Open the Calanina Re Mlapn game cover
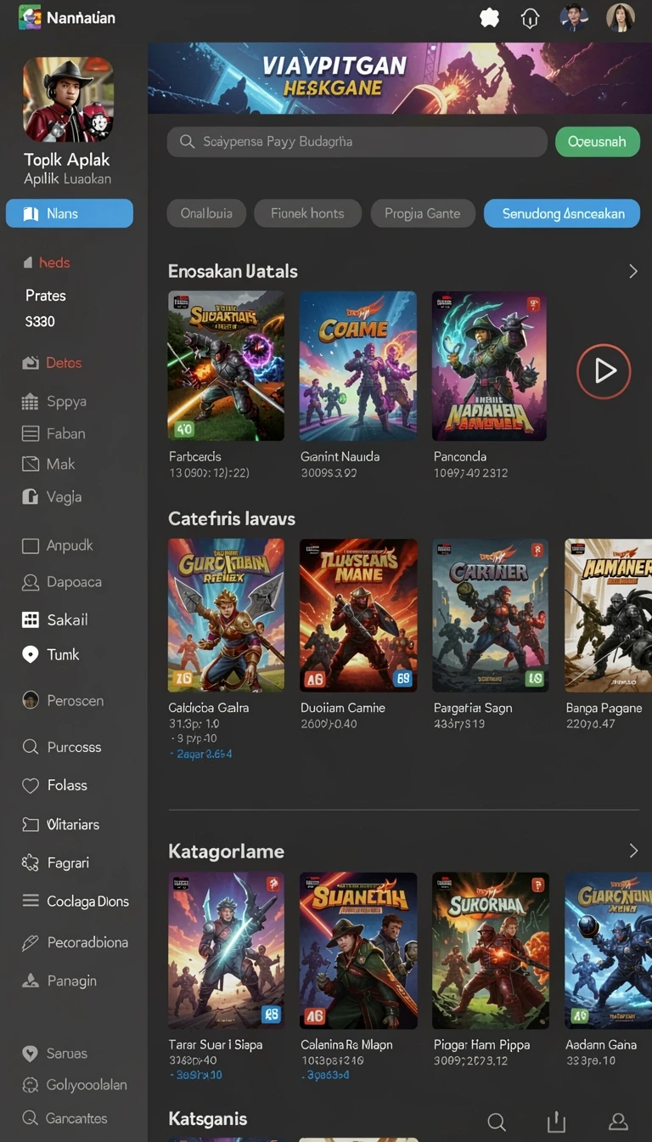Viewport: 652px width, 1142px height. point(358,950)
